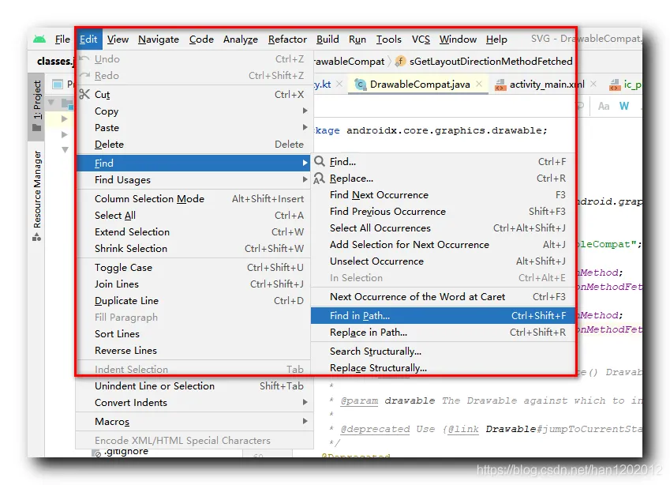
Task: Click the Android Studio logo icon
Action: click(x=39, y=39)
